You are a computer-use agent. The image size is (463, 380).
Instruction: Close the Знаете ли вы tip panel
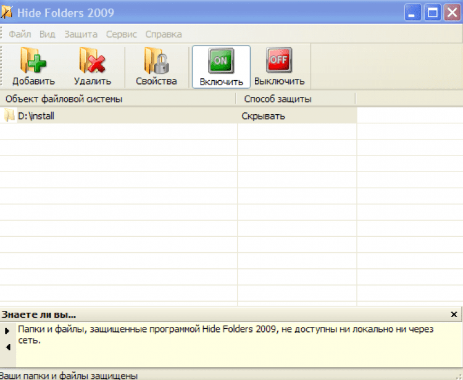coord(454,315)
